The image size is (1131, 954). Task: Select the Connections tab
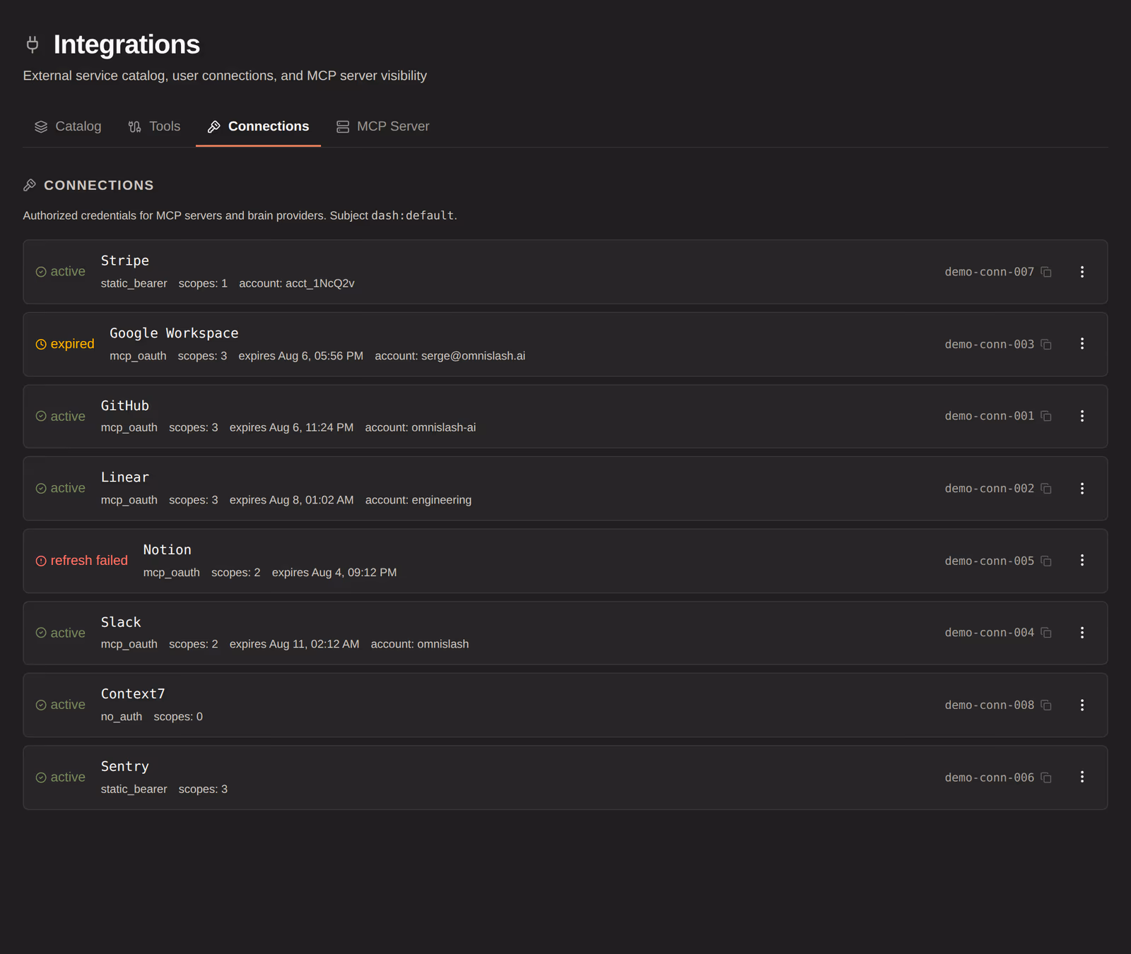point(258,126)
